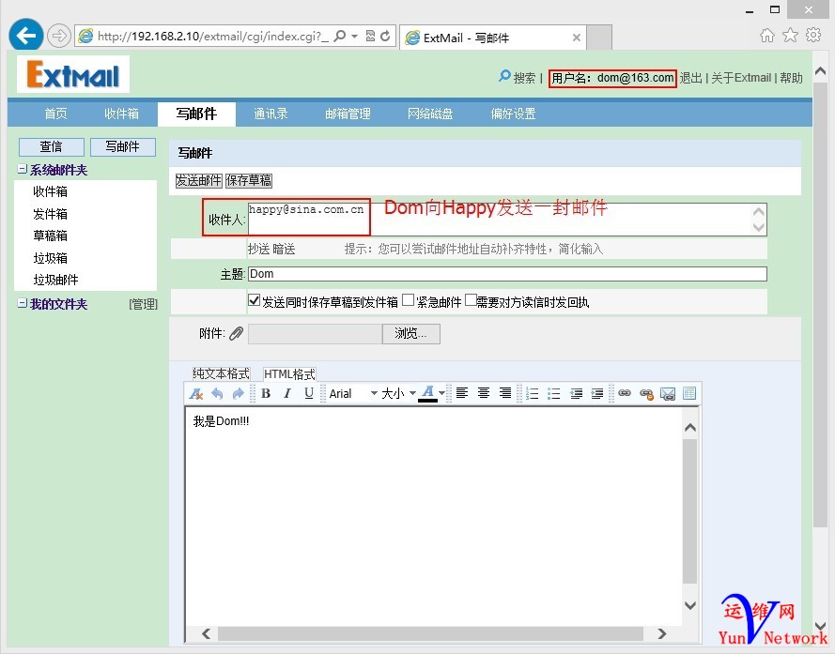The height and width of the screenshot is (654, 835).
Task: Check the 紧急邮件 checkbox
Action: [x=408, y=300]
